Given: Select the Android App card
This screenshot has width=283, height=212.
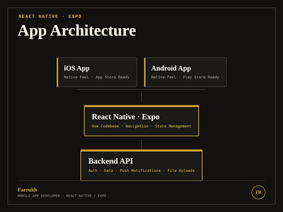Looking at the screenshot, I should pyautogui.click(x=185, y=72).
